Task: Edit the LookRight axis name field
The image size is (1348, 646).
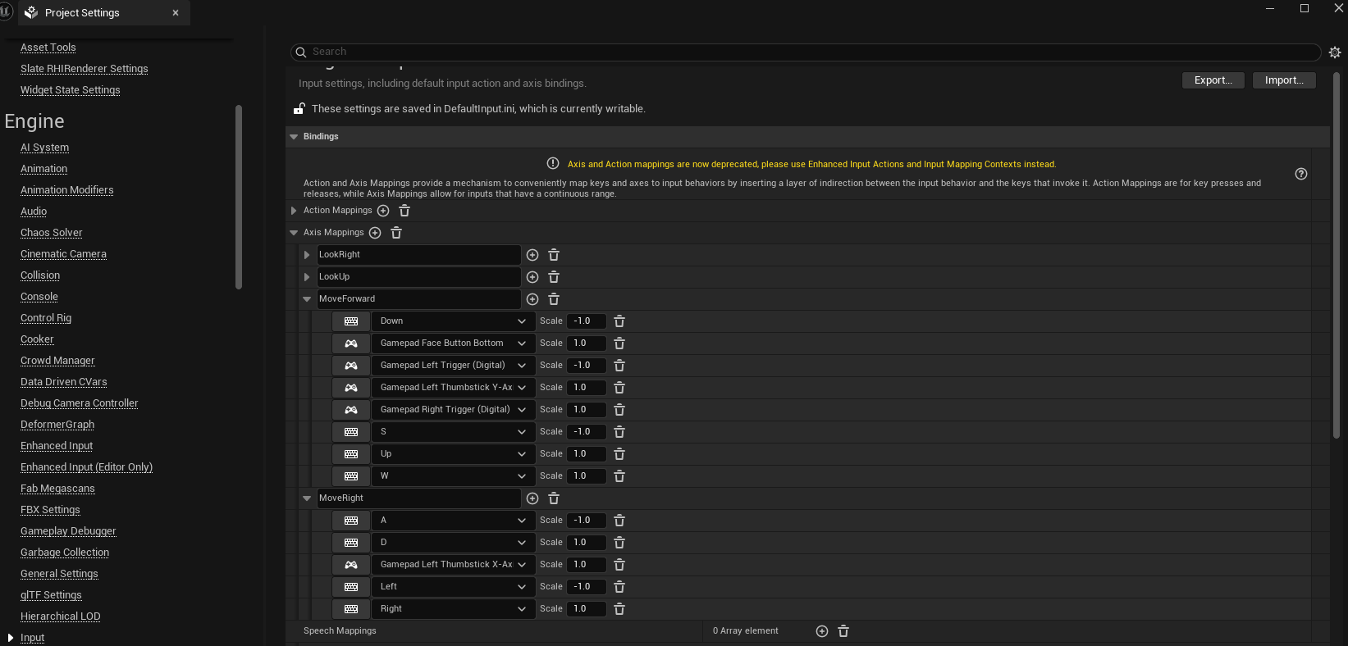Action: coord(418,255)
